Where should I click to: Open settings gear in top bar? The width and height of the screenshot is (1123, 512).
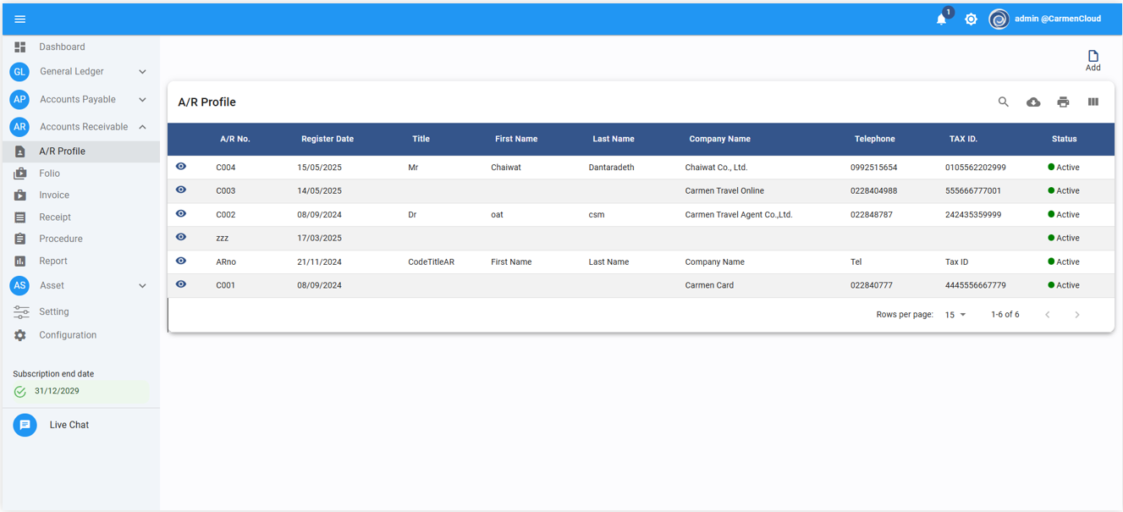point(971,19)
